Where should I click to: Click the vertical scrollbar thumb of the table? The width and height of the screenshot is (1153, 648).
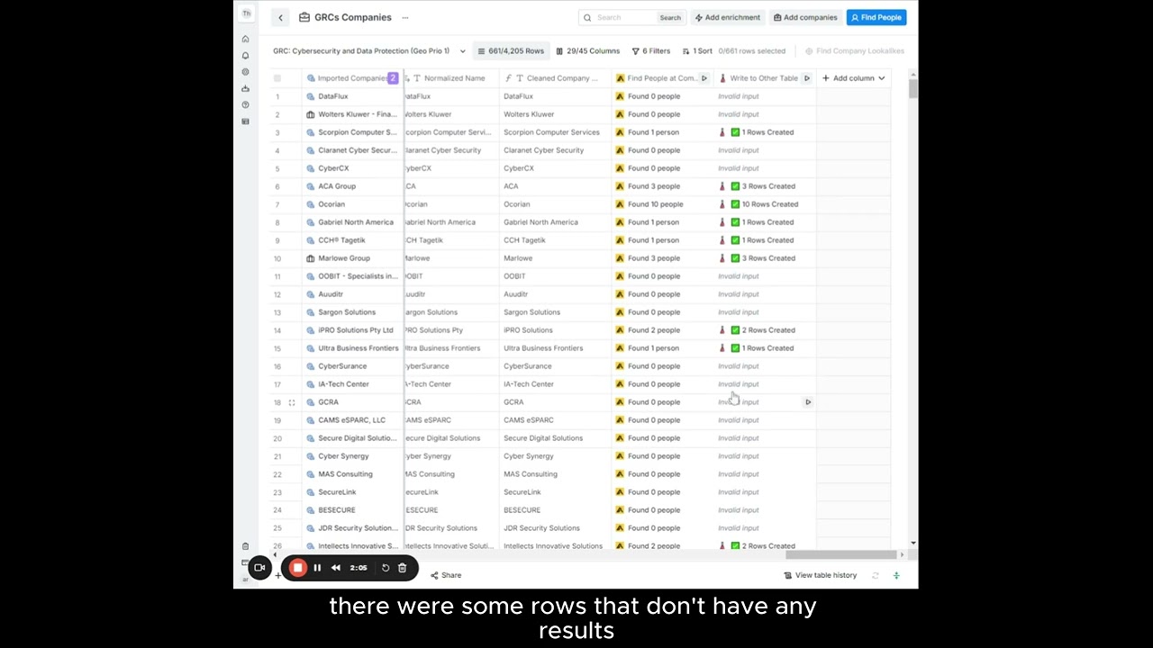(913, 88)
